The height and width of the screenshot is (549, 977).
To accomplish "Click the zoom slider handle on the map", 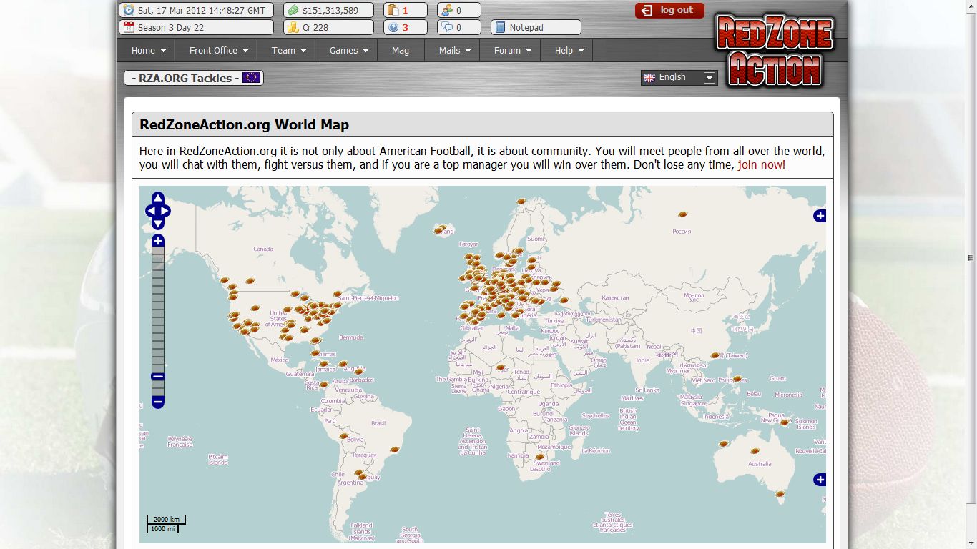I will (158, 376).
